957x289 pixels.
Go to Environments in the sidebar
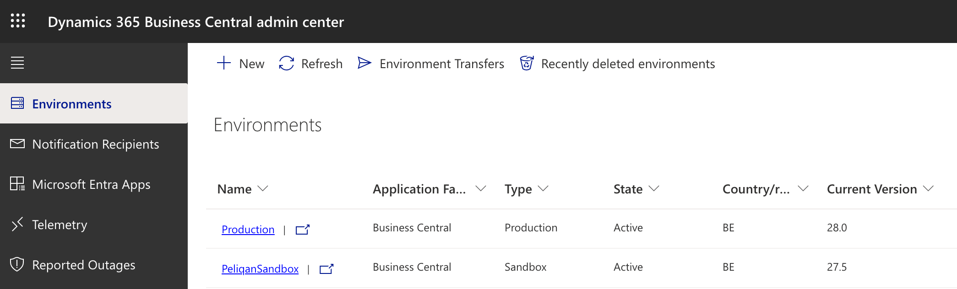(x=94, y=103)
